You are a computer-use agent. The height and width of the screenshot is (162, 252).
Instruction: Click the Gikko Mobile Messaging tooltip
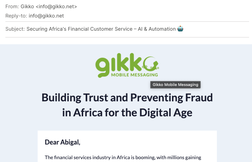[x=175, y=85]
